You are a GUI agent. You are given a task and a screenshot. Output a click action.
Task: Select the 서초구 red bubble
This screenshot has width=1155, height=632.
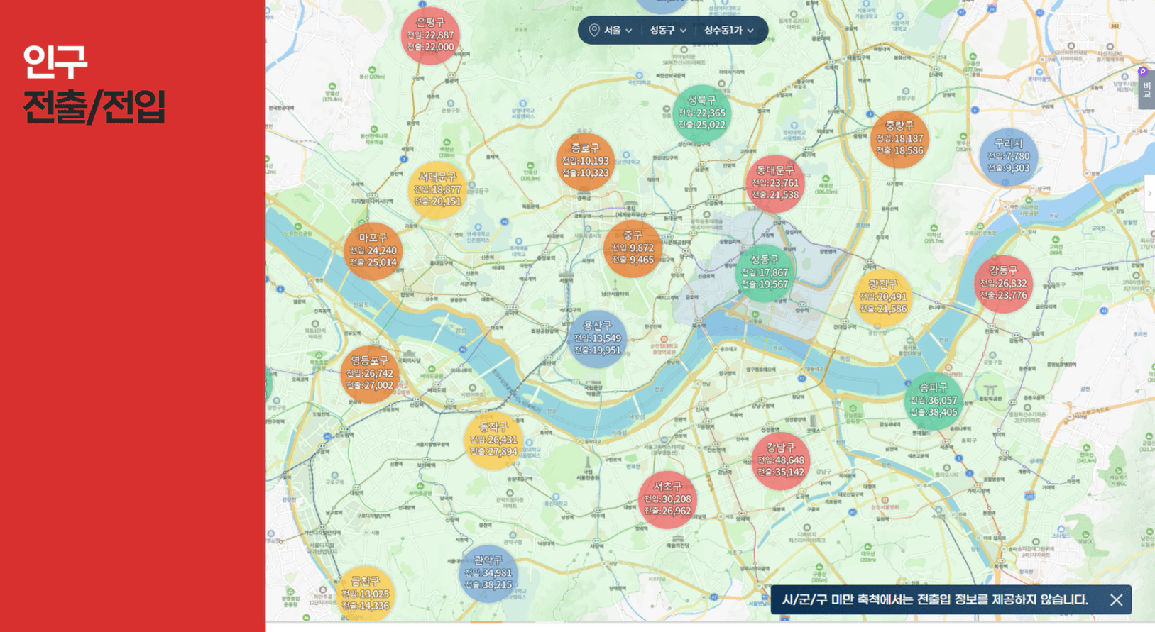(x=667, y=499)
